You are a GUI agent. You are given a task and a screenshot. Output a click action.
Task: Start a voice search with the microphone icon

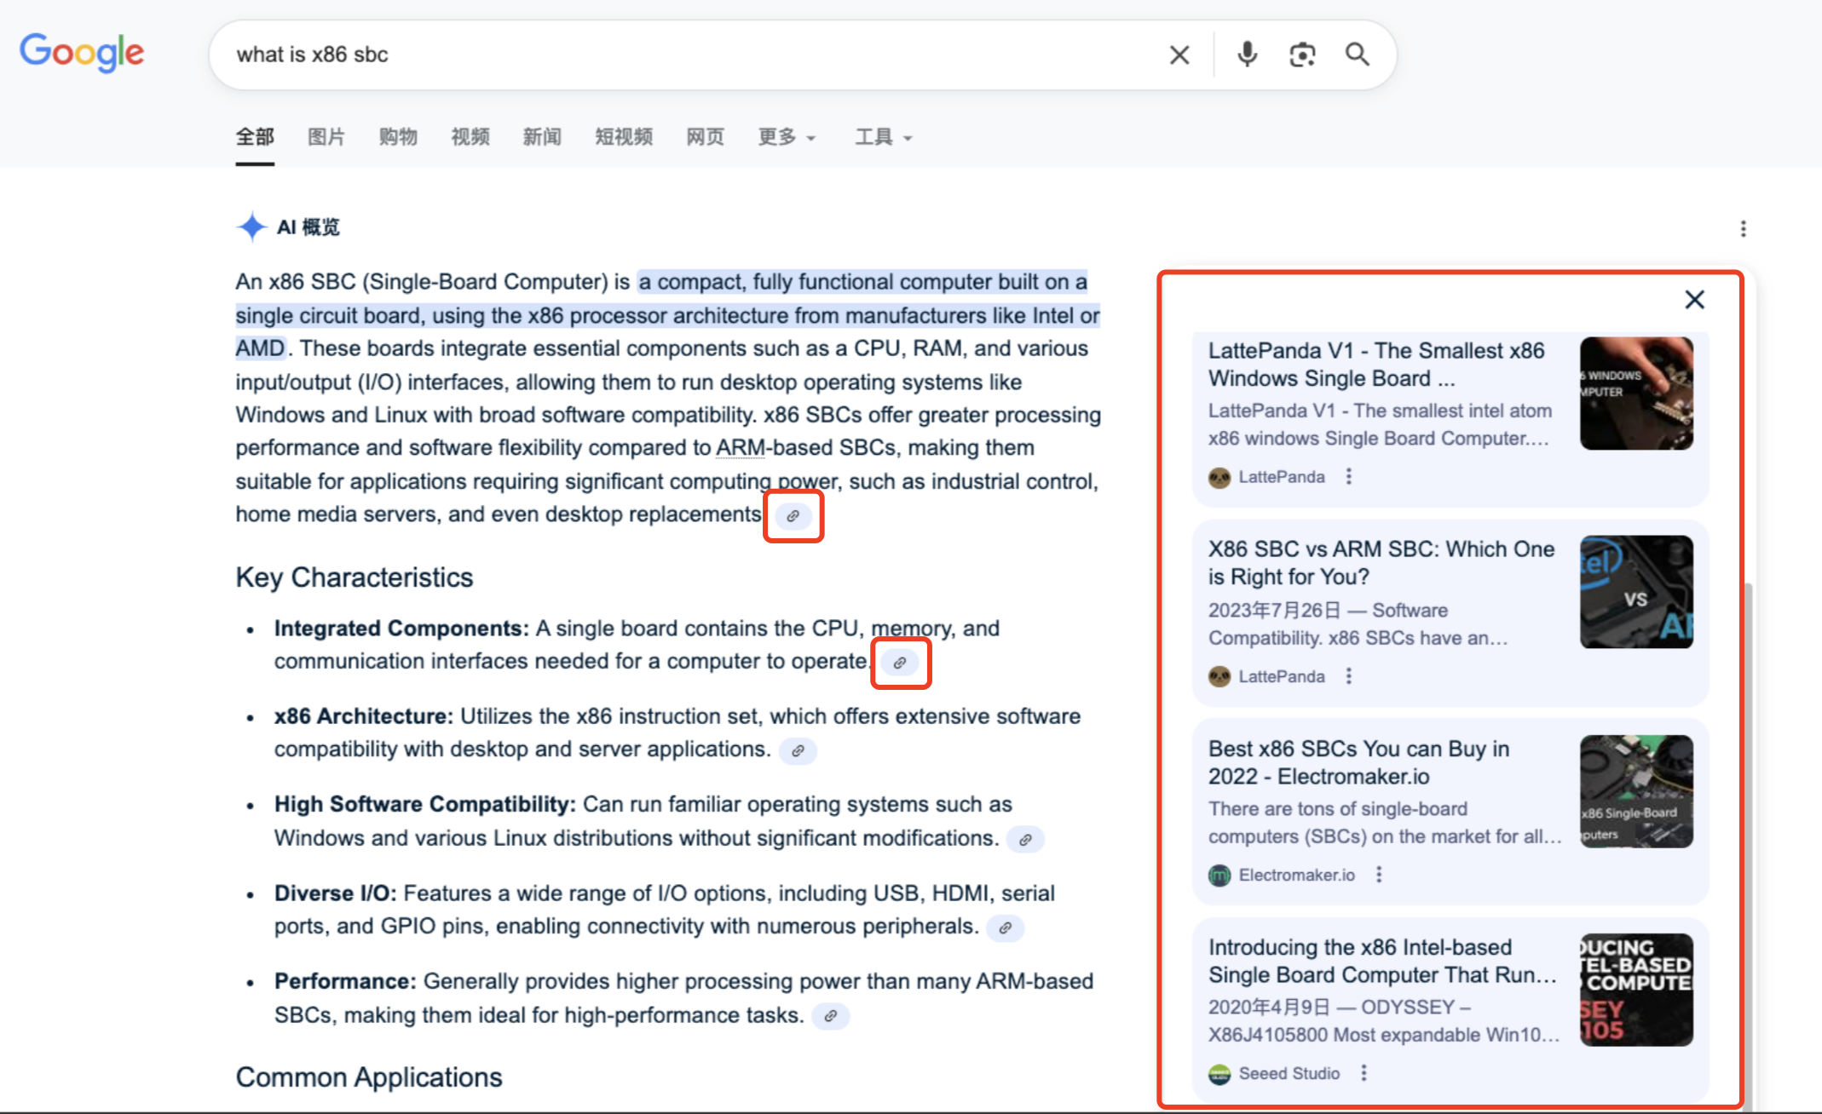pyautogui.click(x=1246, y=54)
